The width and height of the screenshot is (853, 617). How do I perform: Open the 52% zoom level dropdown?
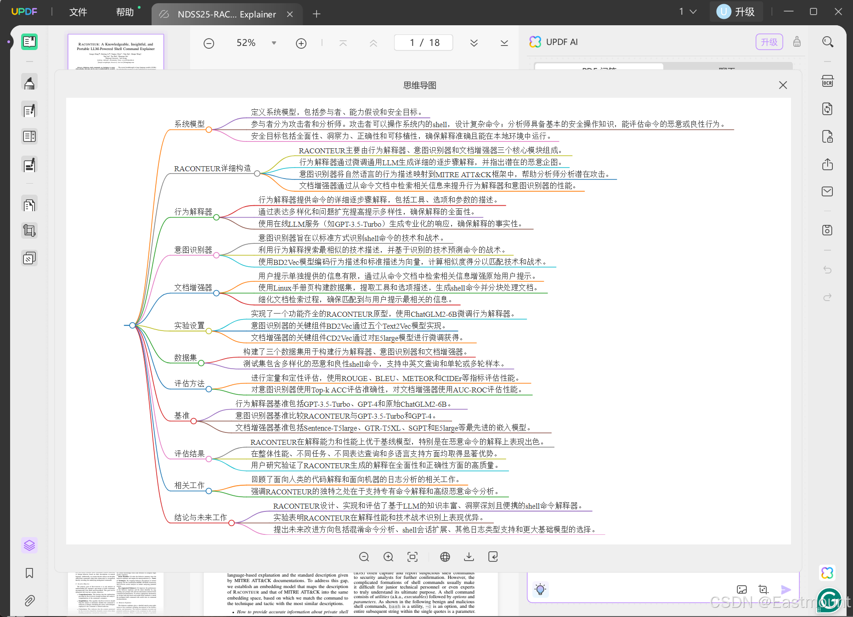pos(274,43)
